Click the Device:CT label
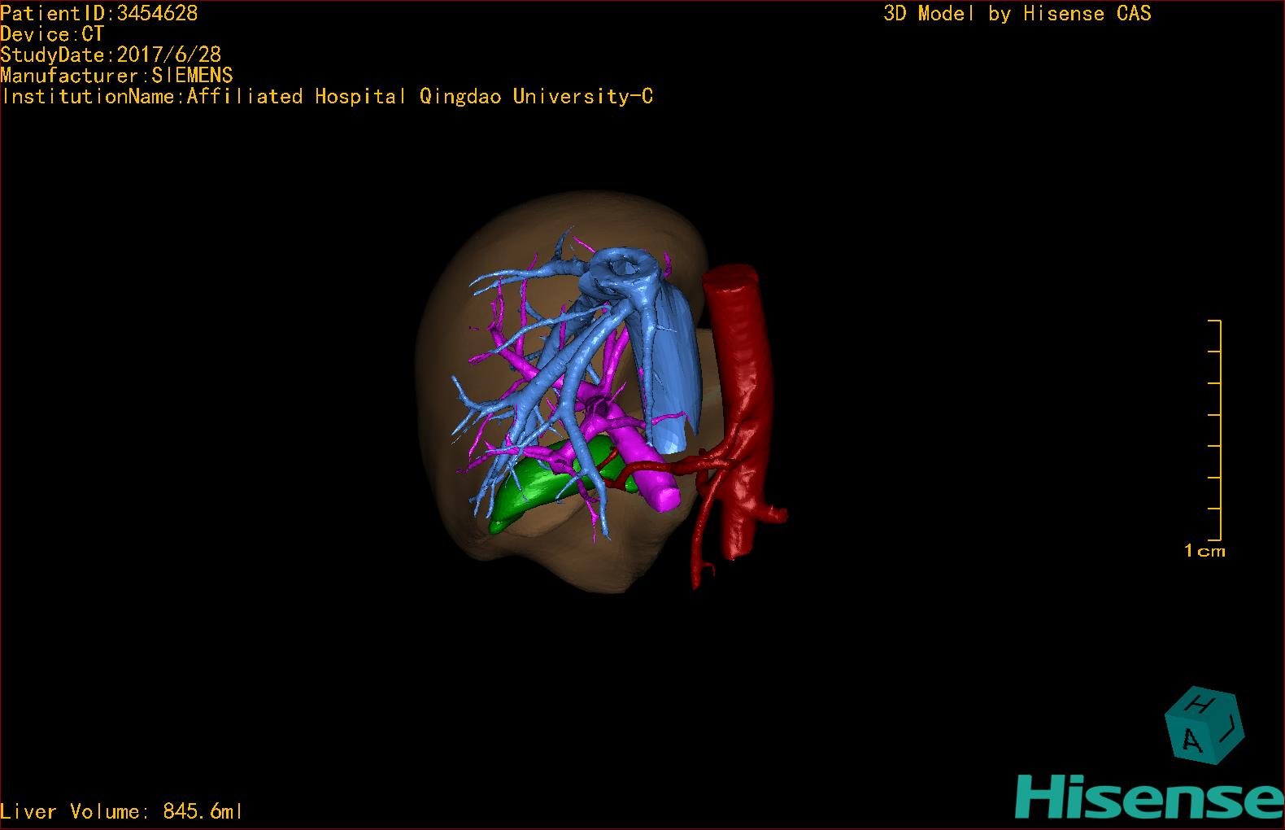The height and width of the screenshot is (830, 1285). tap(52, 34)
